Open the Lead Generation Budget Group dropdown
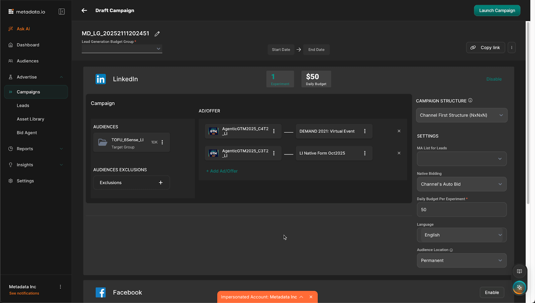The image size is (535, 303). pos(122,48)
